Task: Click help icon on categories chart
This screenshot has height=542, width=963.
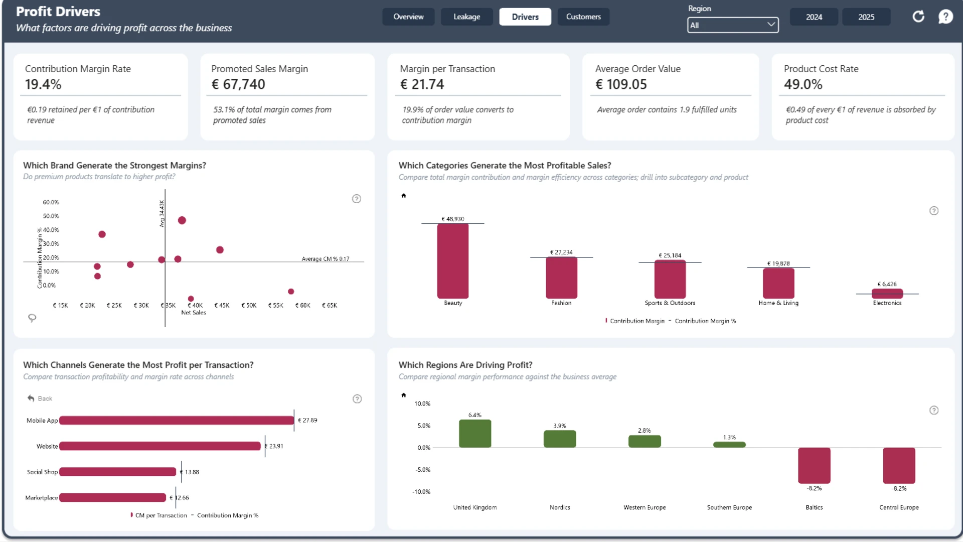Action: (934, 211)
